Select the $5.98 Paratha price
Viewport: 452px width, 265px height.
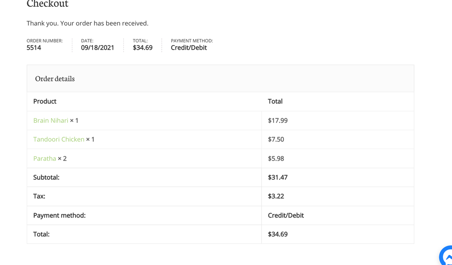tap(276, 158)
